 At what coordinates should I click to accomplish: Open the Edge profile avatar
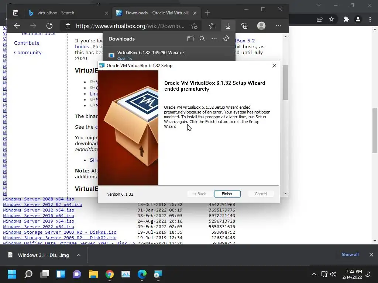point(261,26)
